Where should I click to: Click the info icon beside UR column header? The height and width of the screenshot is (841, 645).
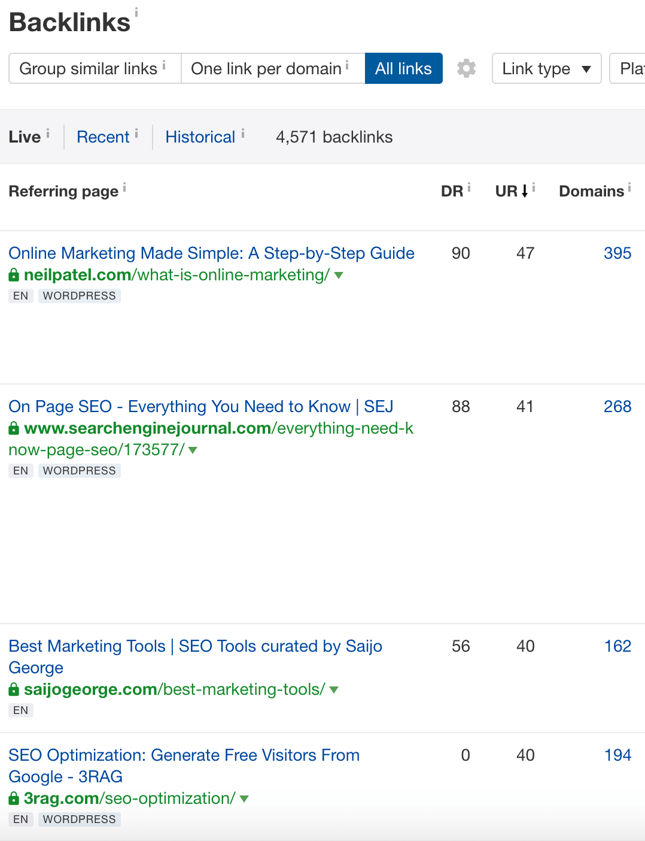click(534, 187)
